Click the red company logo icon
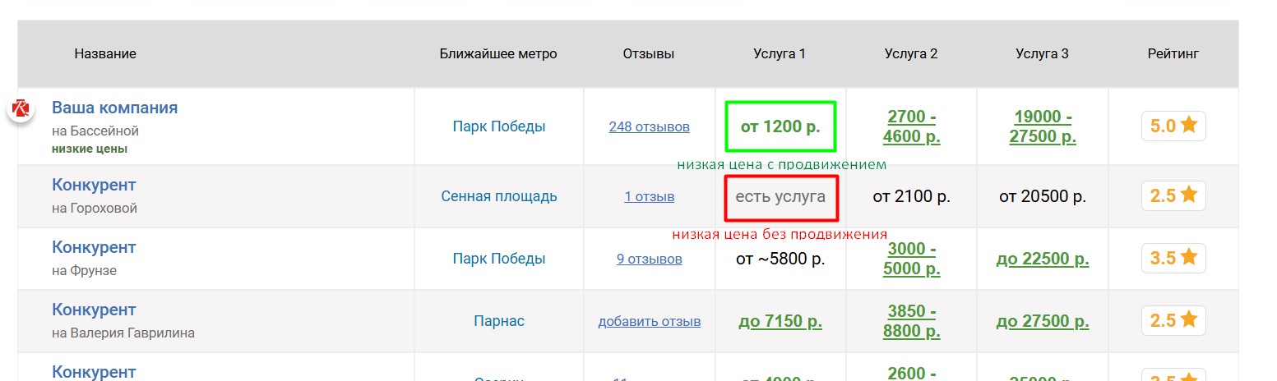 pyautogui.click(x=21, y=109)
